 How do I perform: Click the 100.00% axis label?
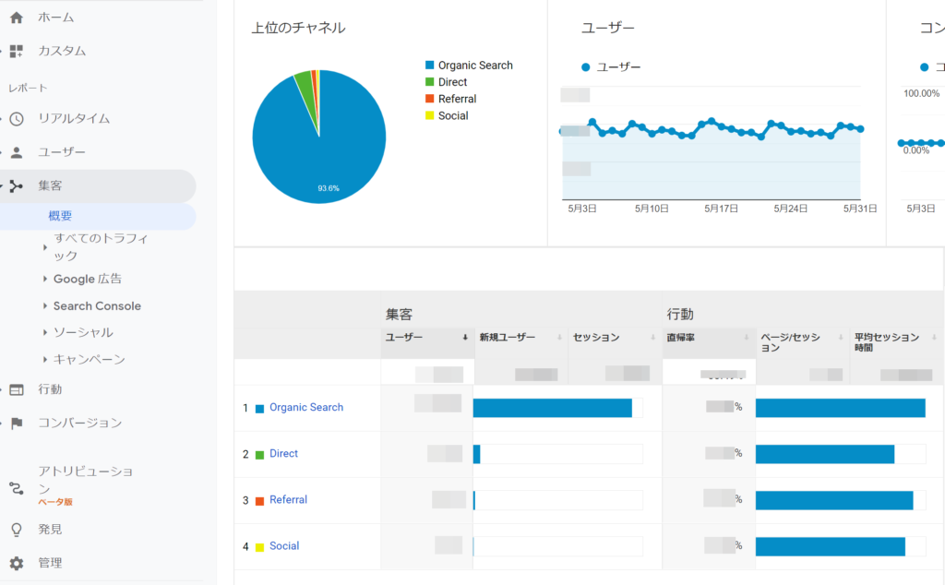pyautogui.click(x=922, y=93)
